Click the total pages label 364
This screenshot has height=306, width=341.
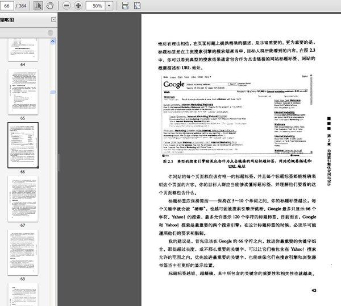click(22, 6)
